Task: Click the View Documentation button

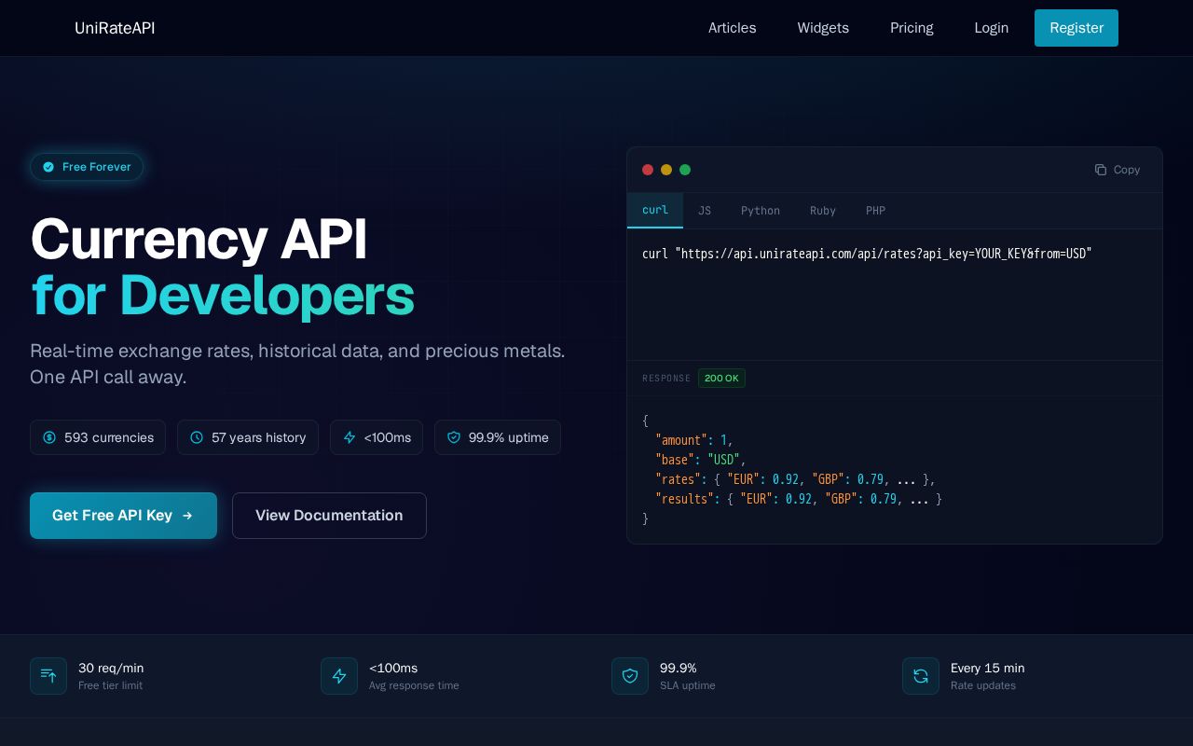Action: [x=329, y=516]
